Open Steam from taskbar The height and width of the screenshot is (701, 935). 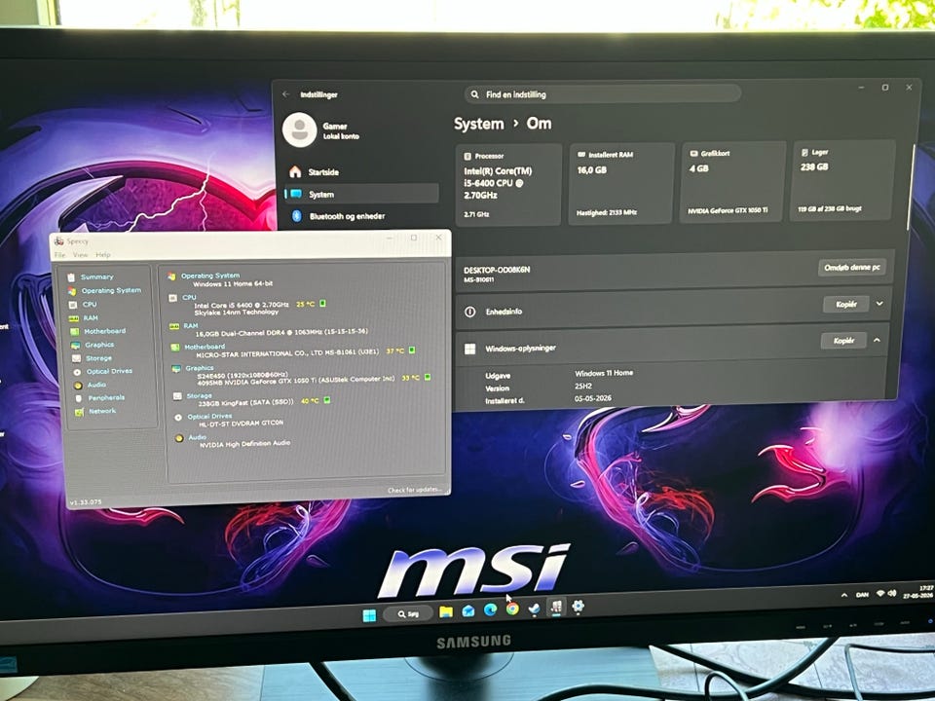535,609
